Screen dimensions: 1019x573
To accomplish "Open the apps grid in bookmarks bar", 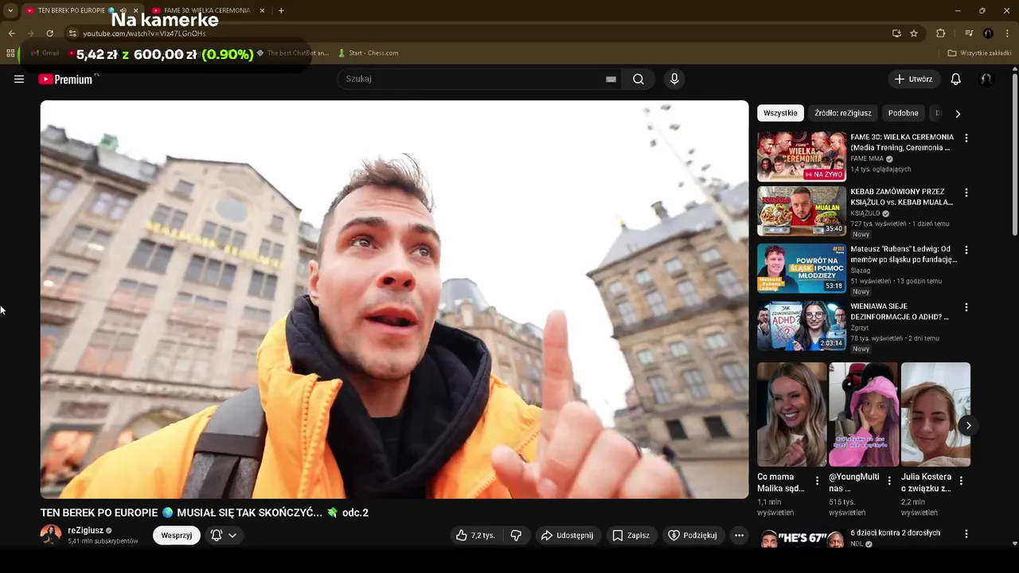I will (10, 53).
